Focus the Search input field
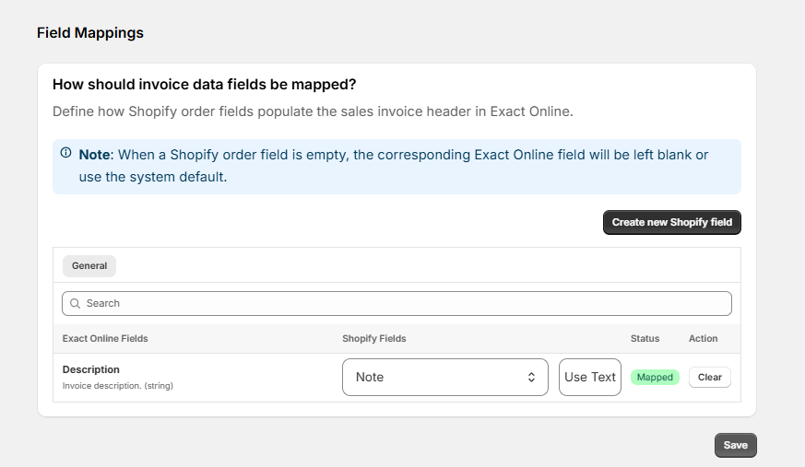 pyautogui.click(x=397, y=303)
